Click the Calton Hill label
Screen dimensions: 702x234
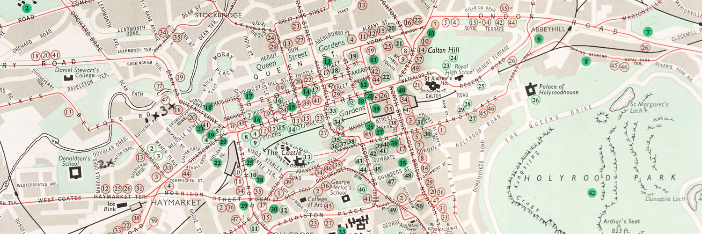coord(443,50)
